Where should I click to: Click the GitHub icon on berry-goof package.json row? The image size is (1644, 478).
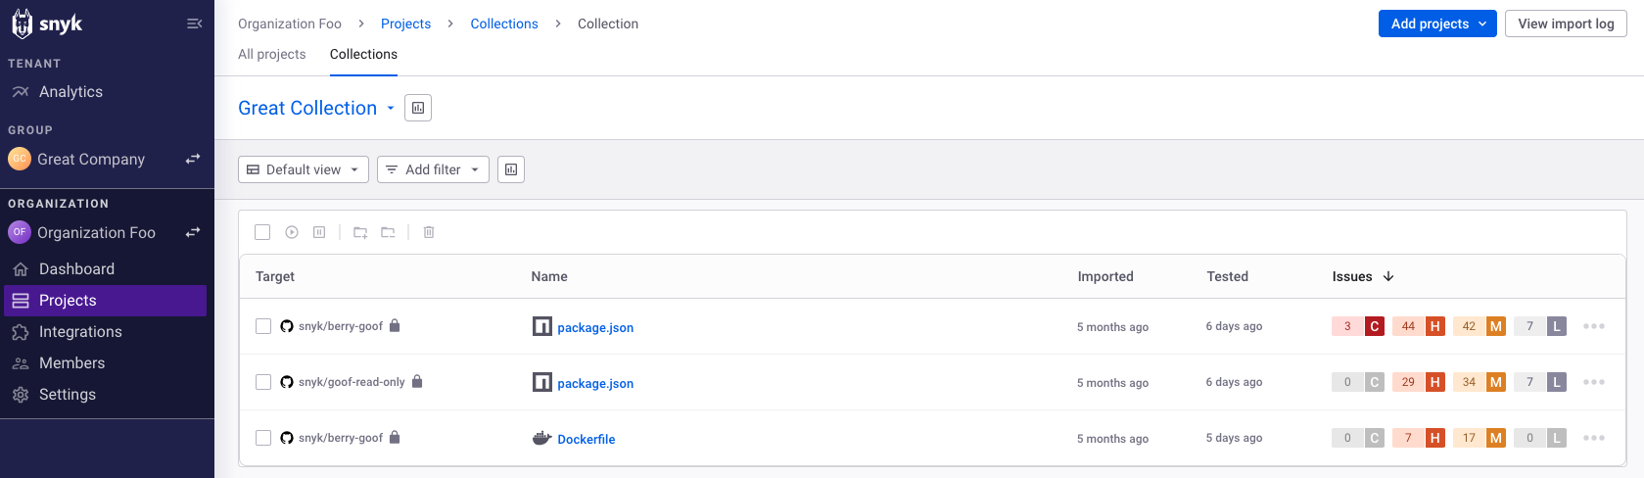pos(287,326)
